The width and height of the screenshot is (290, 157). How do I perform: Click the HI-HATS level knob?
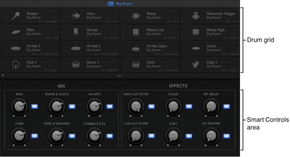coord(94,107)
